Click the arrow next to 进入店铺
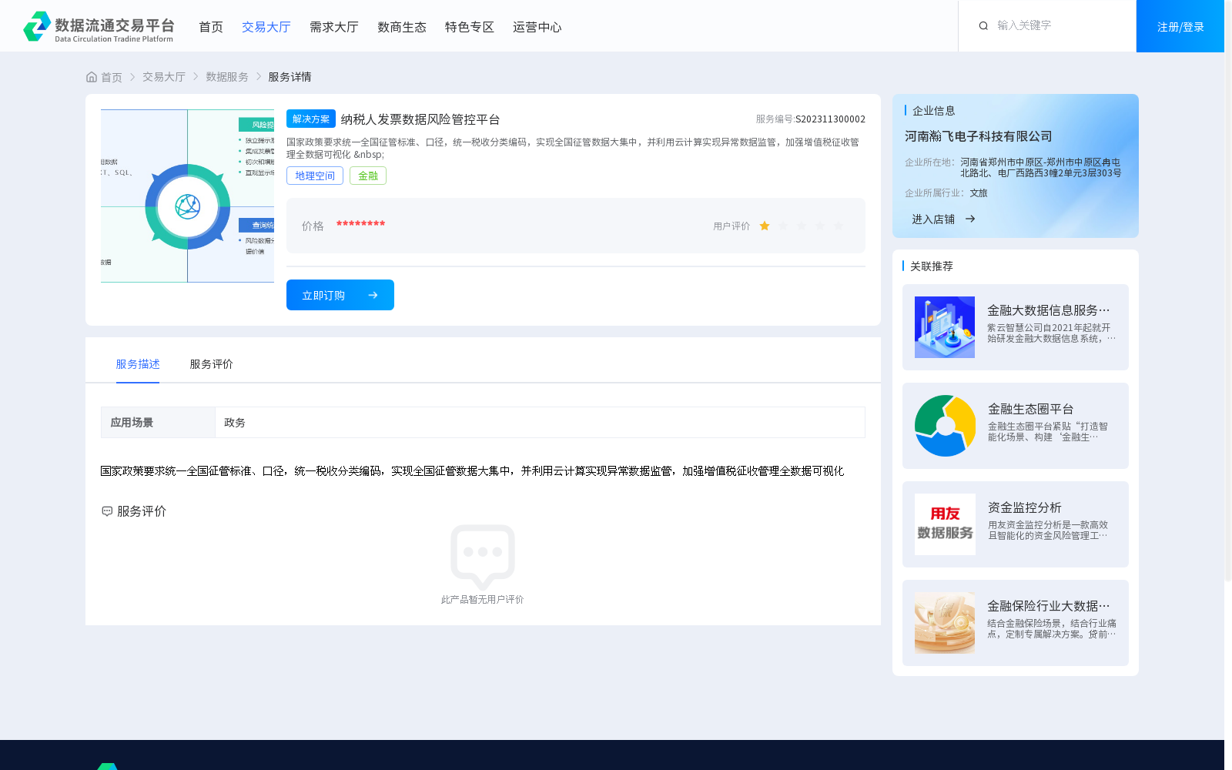 point(970,219)
